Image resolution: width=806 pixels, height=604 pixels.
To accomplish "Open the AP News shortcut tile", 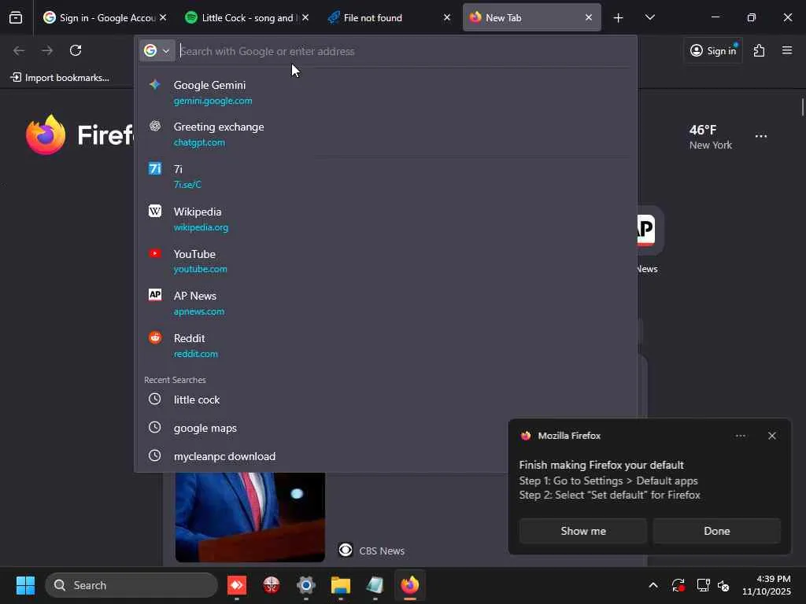I will [649, 240].
